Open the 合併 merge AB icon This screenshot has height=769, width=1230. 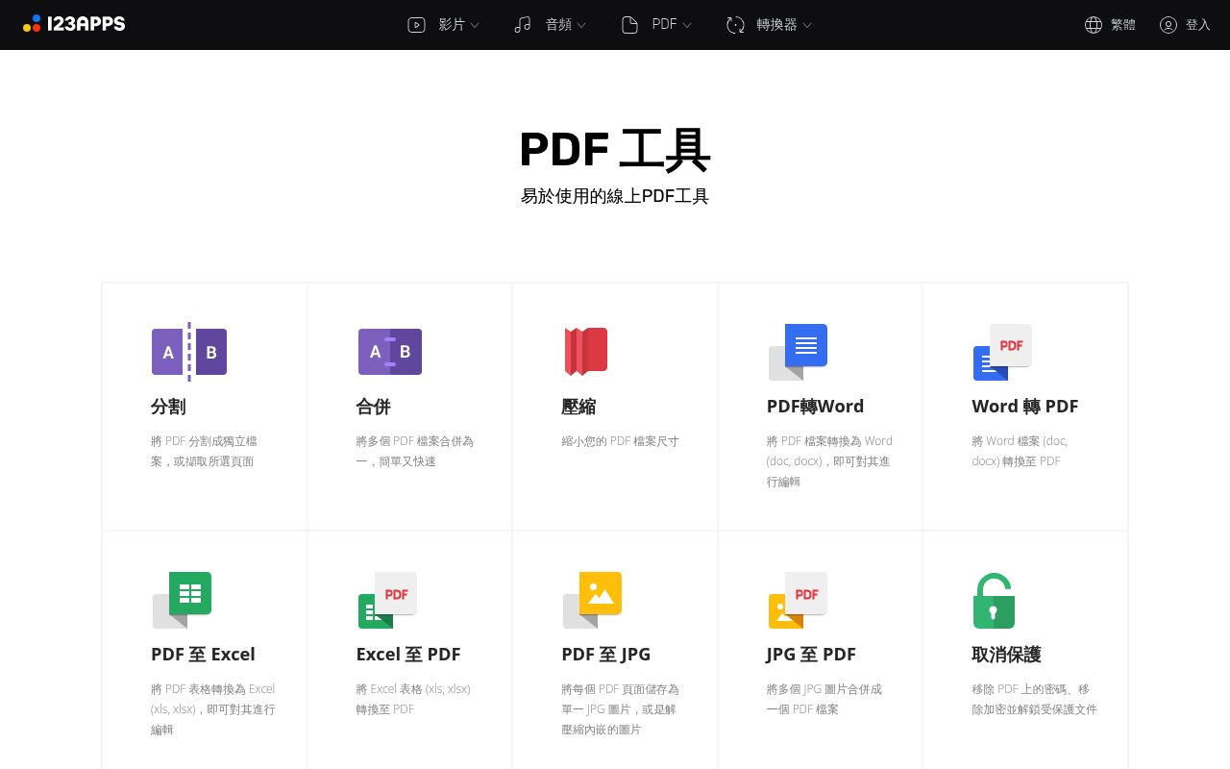pyautogui.click(x=390, y=352)
